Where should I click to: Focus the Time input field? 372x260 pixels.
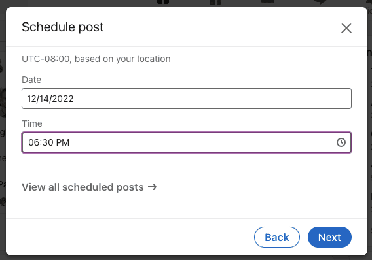[187, 142]
